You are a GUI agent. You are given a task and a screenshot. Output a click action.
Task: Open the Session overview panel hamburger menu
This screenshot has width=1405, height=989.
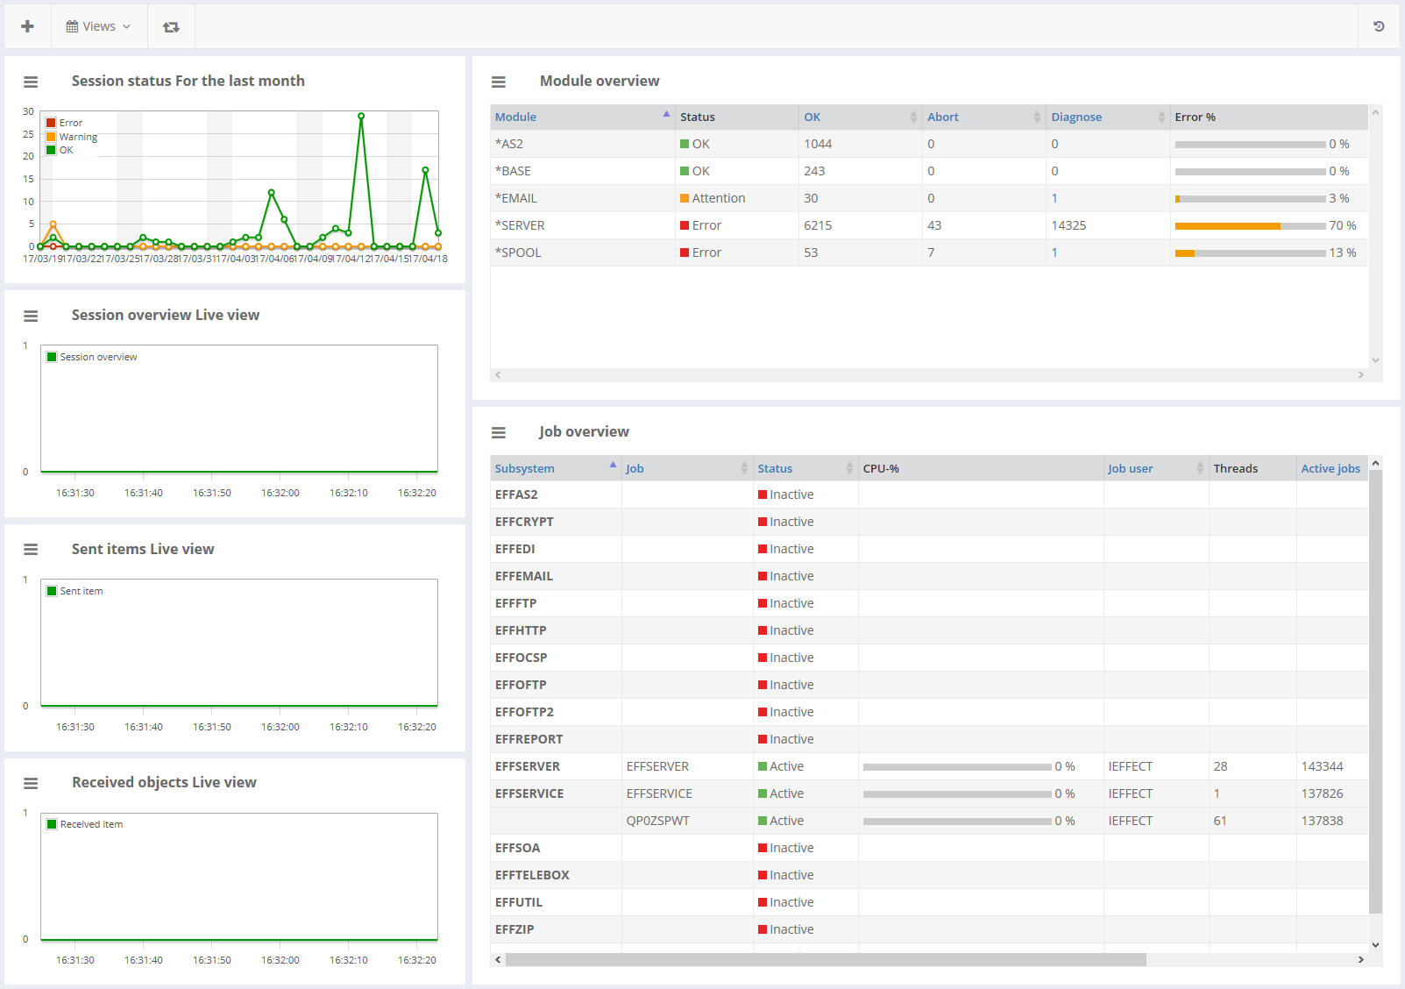31,316
